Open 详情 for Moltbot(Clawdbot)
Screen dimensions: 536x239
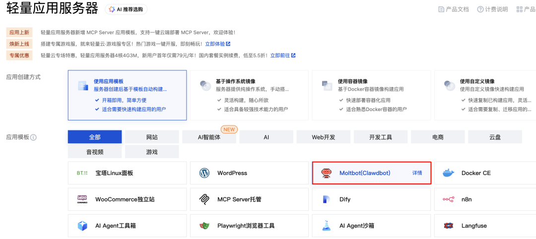(417, 173)
